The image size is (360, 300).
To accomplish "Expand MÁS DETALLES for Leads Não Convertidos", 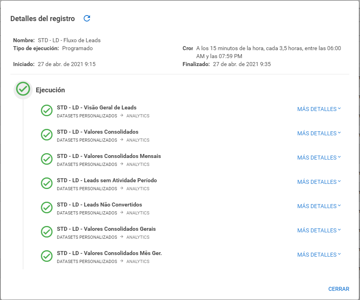I will (x=319, y=206).
